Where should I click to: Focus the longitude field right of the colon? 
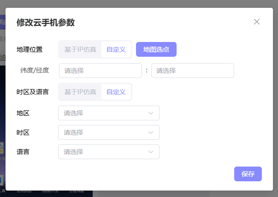point(193,71)
